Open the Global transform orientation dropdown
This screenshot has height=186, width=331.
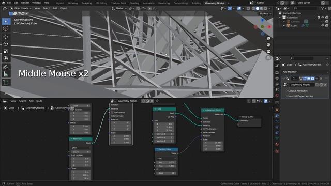tap(119, 8)
